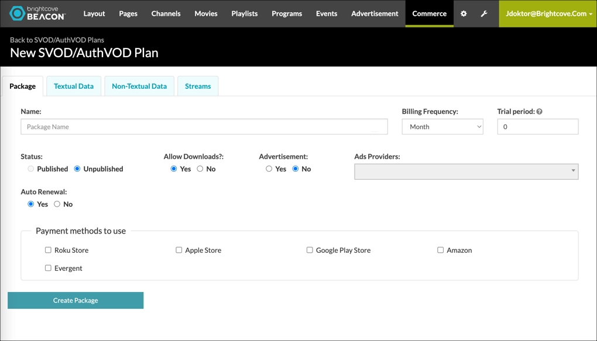597x341 pixels.
Task: Select Published status radio button
Action: pos(31,169)
